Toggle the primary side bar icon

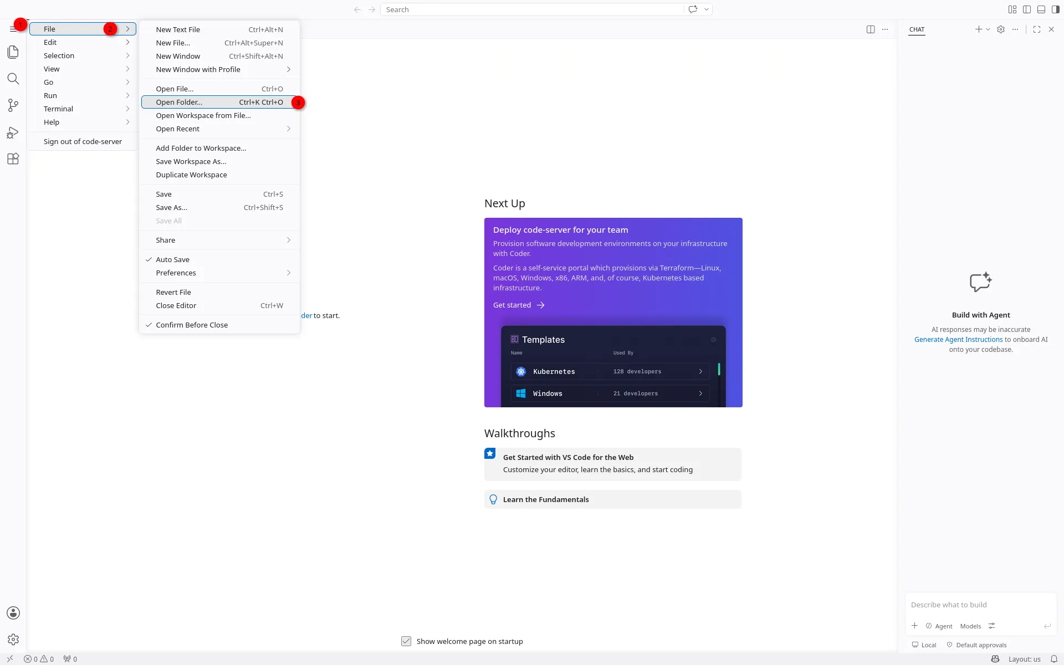pos(1027,9)
